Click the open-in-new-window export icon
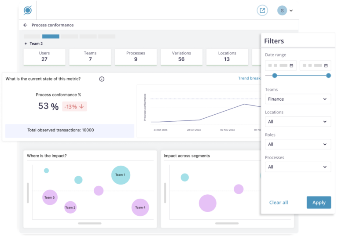338x247 pixels. click(262, 11)
